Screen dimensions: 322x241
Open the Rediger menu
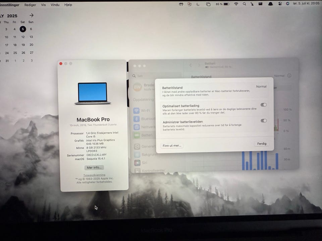click(x=30, y=5)
